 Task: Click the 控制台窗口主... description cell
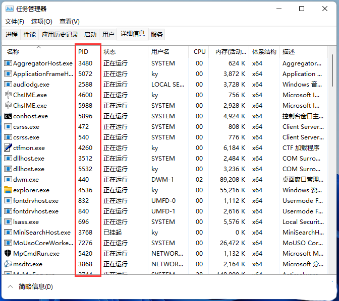(303, 116)
